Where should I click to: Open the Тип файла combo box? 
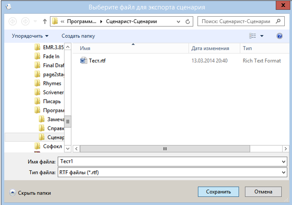click(173, 173)
